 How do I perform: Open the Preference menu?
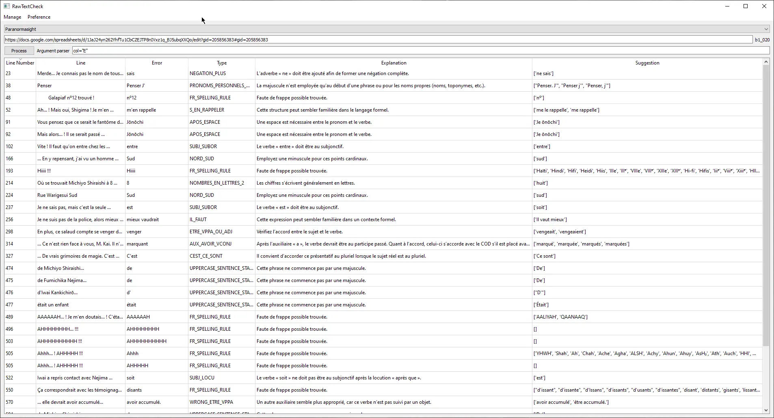(39, 17)
